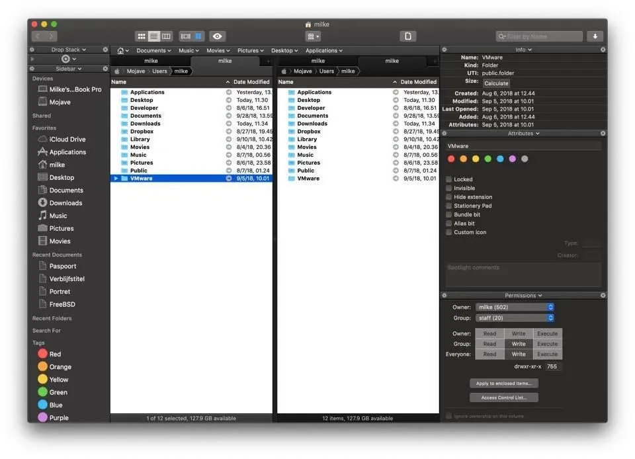Viewport: 635px width, 459px height.
Task: Click the new file document icon
Action: [x=408, y=36]
